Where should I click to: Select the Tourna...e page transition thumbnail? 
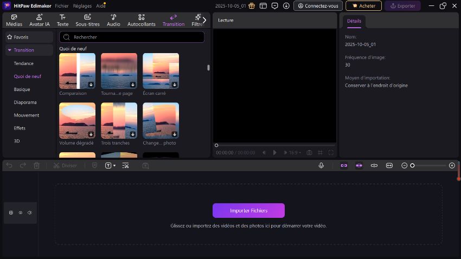[119, 71]
